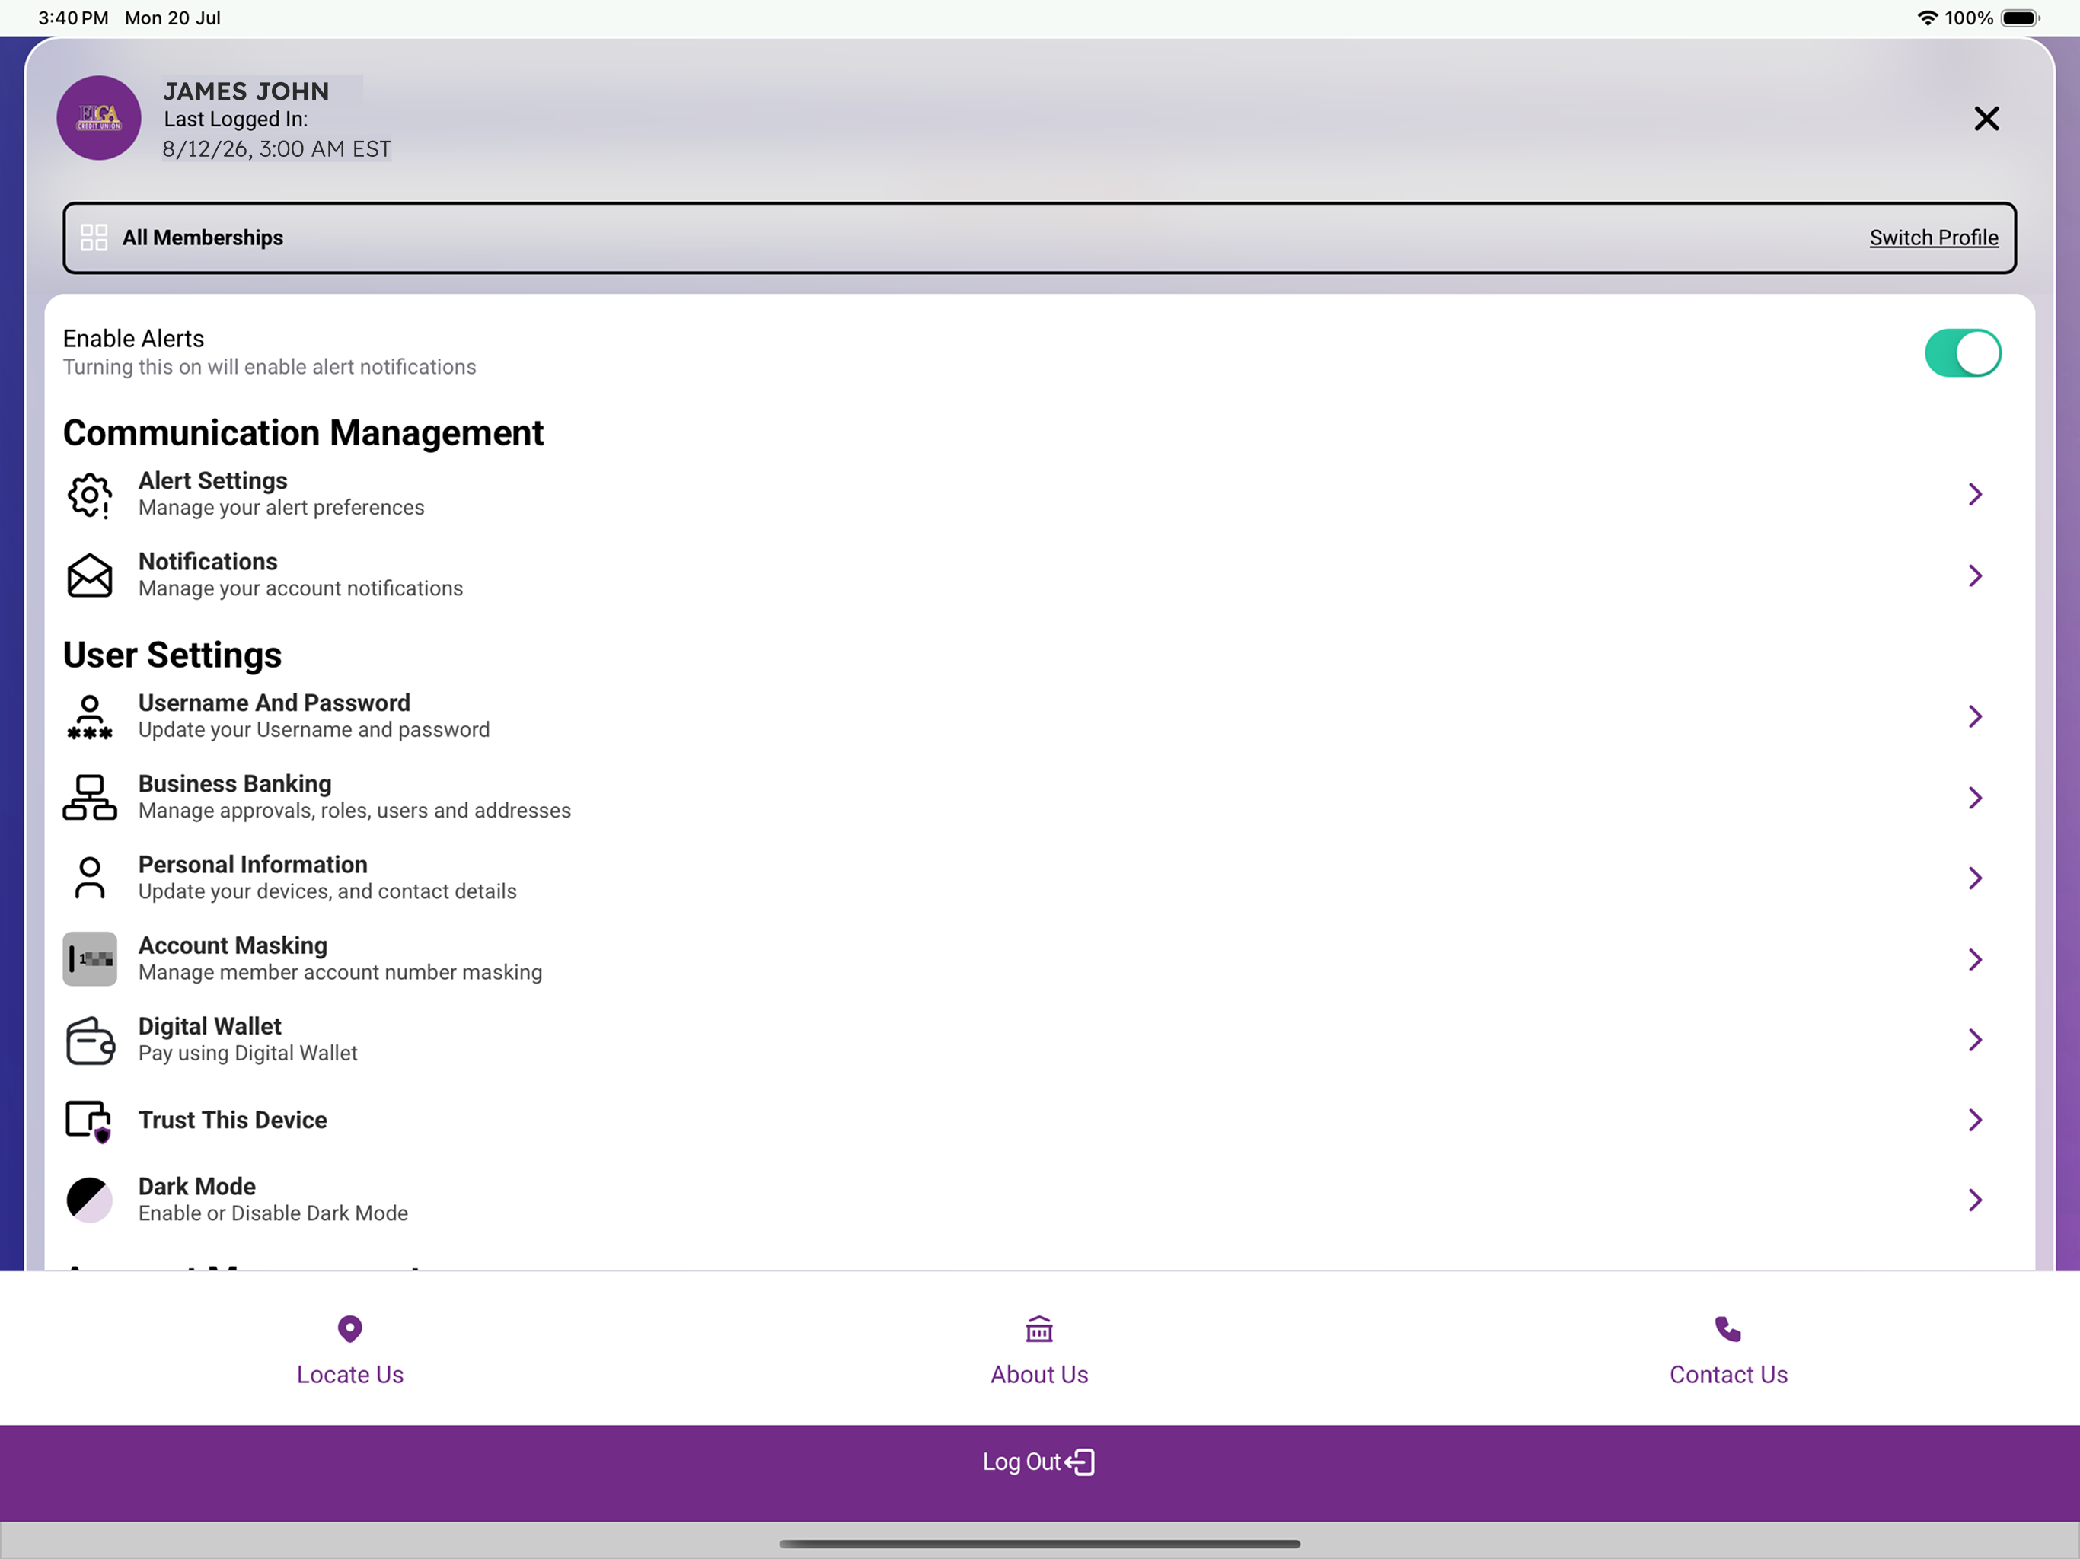
Task: Click the ELGA Credit Union profile avatar
Action: 99,117
